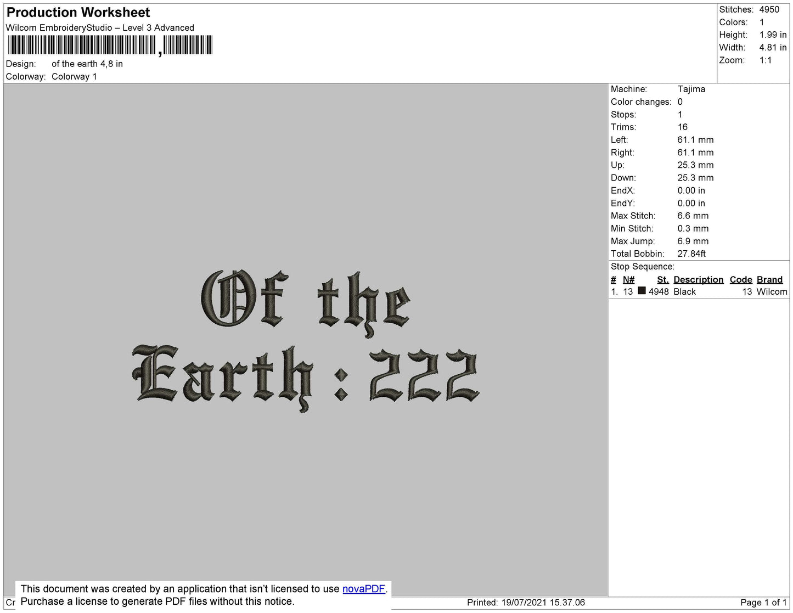Select the "Stop Sequence:" label

click(x=643, y=266)
